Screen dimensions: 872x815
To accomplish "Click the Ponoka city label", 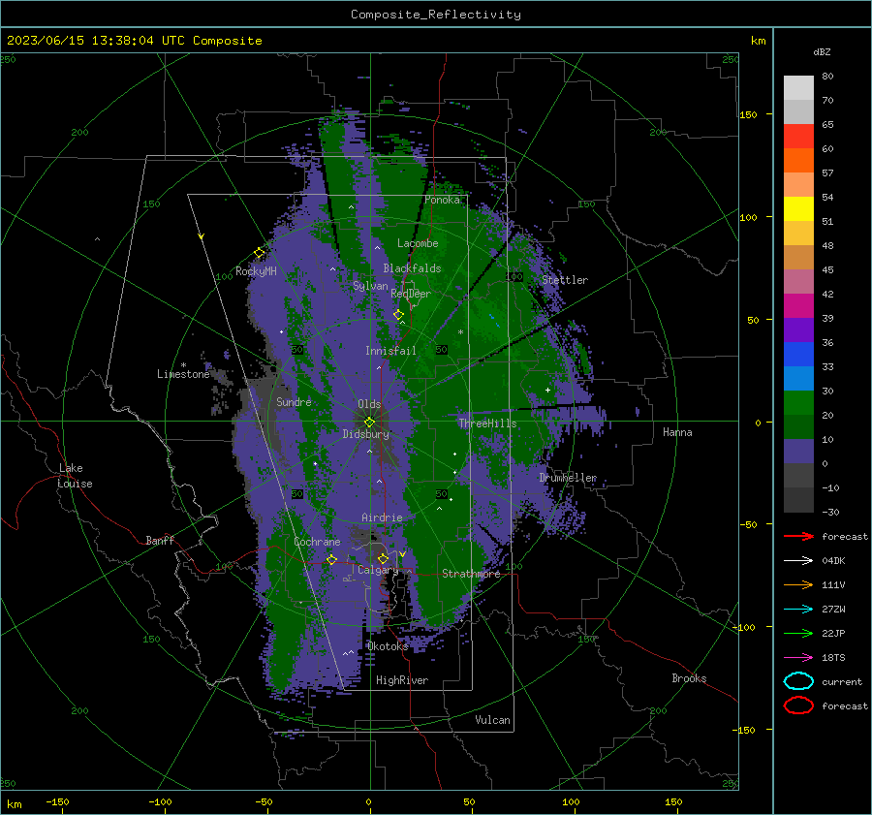I will 442,200.
